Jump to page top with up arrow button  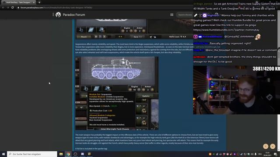click(x=266, y=147)
